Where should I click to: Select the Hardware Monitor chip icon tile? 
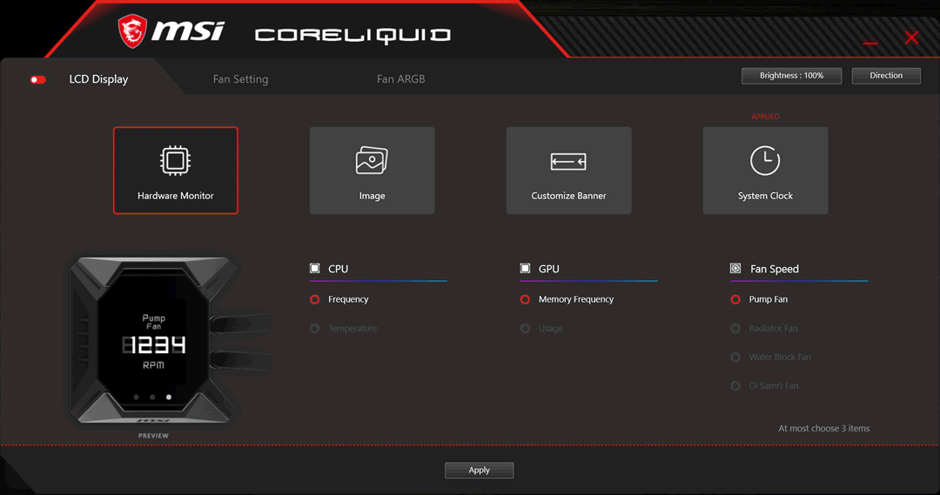(176, 171)
